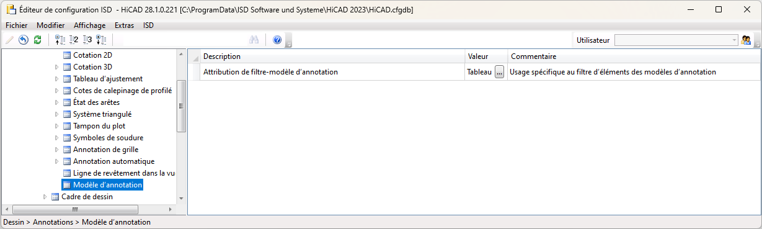Viewport: 762px width, 229px height.
Task: Click the tree's vertical scrollbar down arrow
Action: [182, 199]
